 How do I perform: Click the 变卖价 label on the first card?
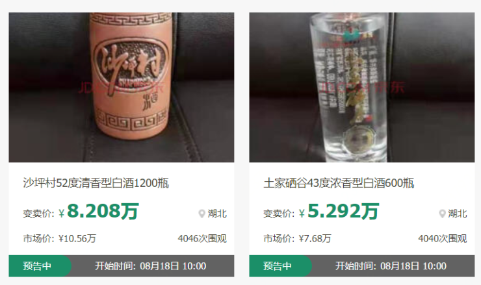38,214
